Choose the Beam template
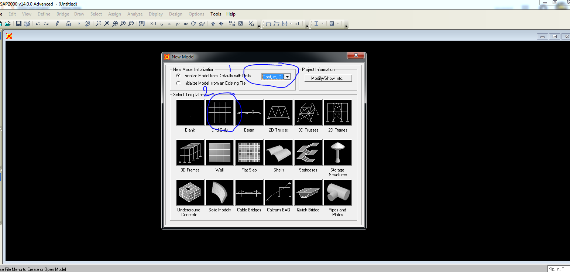Screen dimensions: 570x272 [249, 113]
